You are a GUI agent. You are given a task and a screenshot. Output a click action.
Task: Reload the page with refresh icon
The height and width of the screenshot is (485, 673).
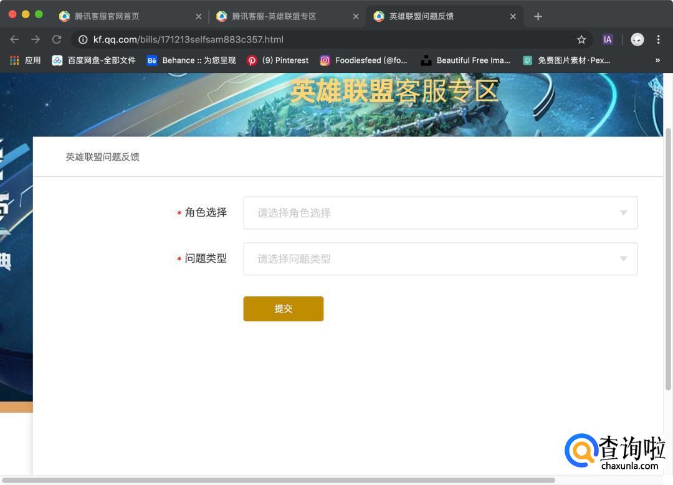57,39
